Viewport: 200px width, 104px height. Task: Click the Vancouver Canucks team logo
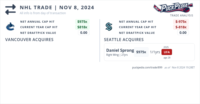click(10, 27)
